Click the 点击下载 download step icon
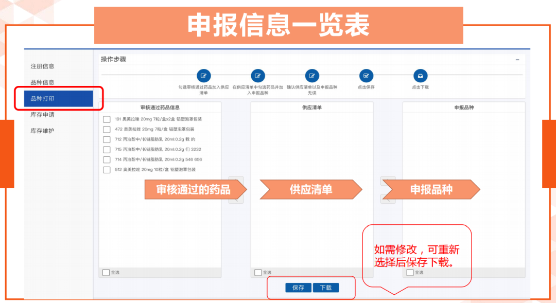 (420, 76)
